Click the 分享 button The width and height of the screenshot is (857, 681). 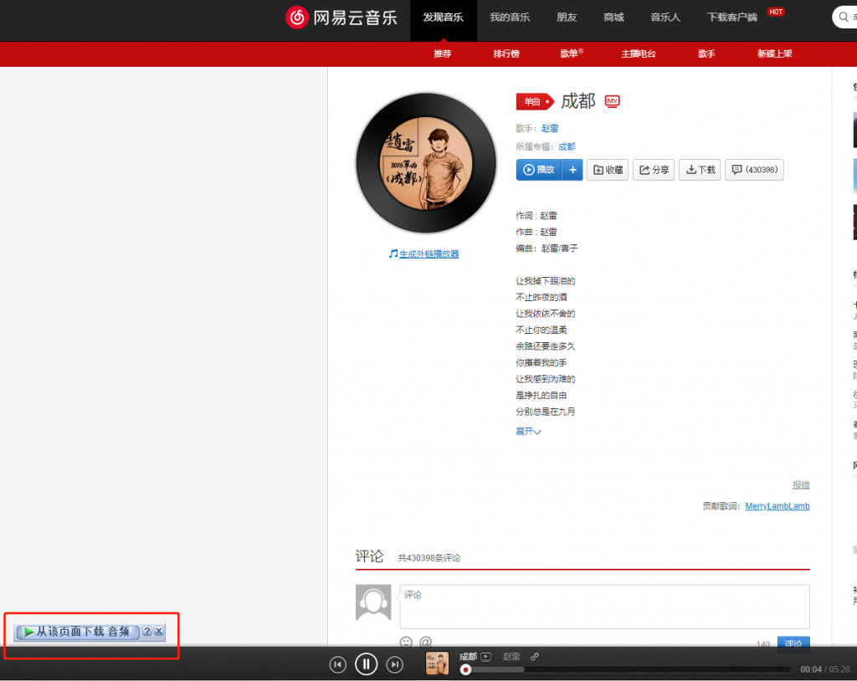(x=654, y=170)
